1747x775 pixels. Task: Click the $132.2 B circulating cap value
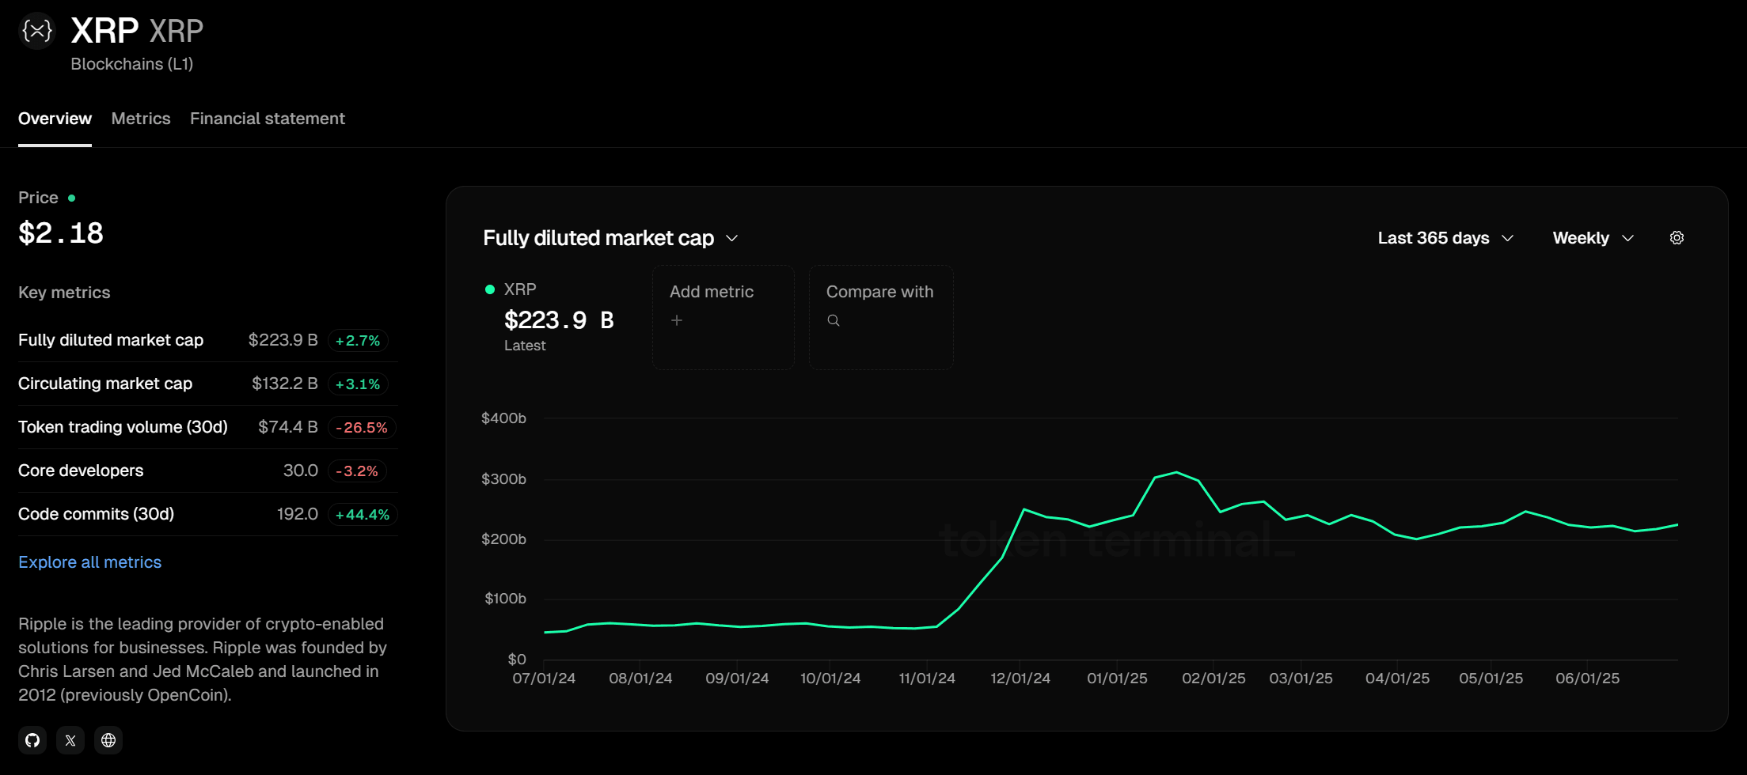click(285, 384)
